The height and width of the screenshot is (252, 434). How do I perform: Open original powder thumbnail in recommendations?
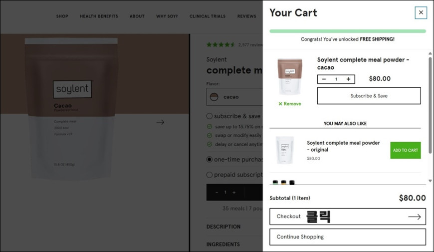coord(285,150)
